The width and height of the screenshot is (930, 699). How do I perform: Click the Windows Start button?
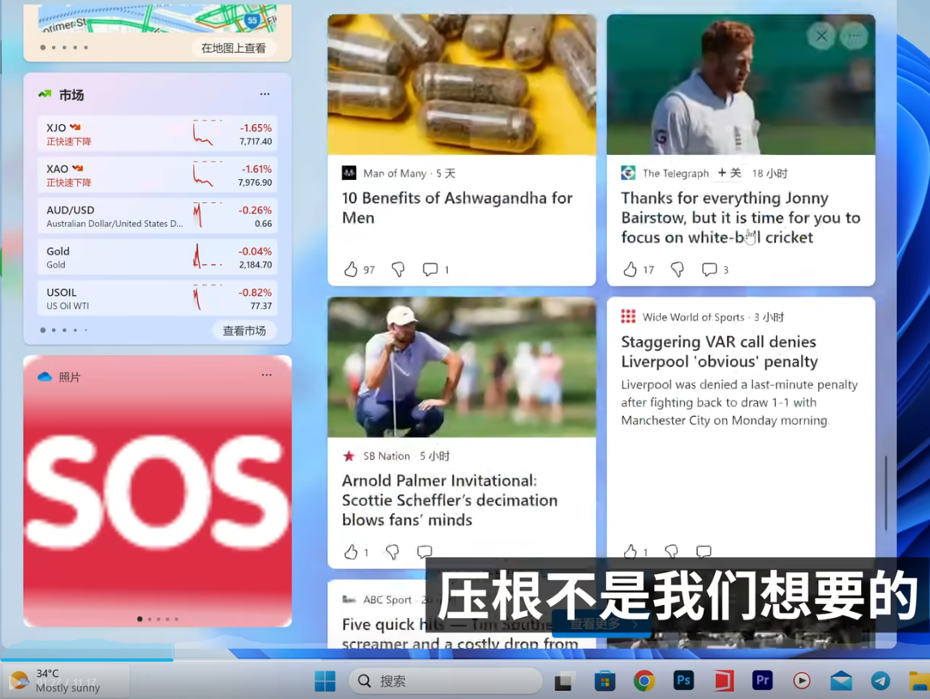(325, 680)
